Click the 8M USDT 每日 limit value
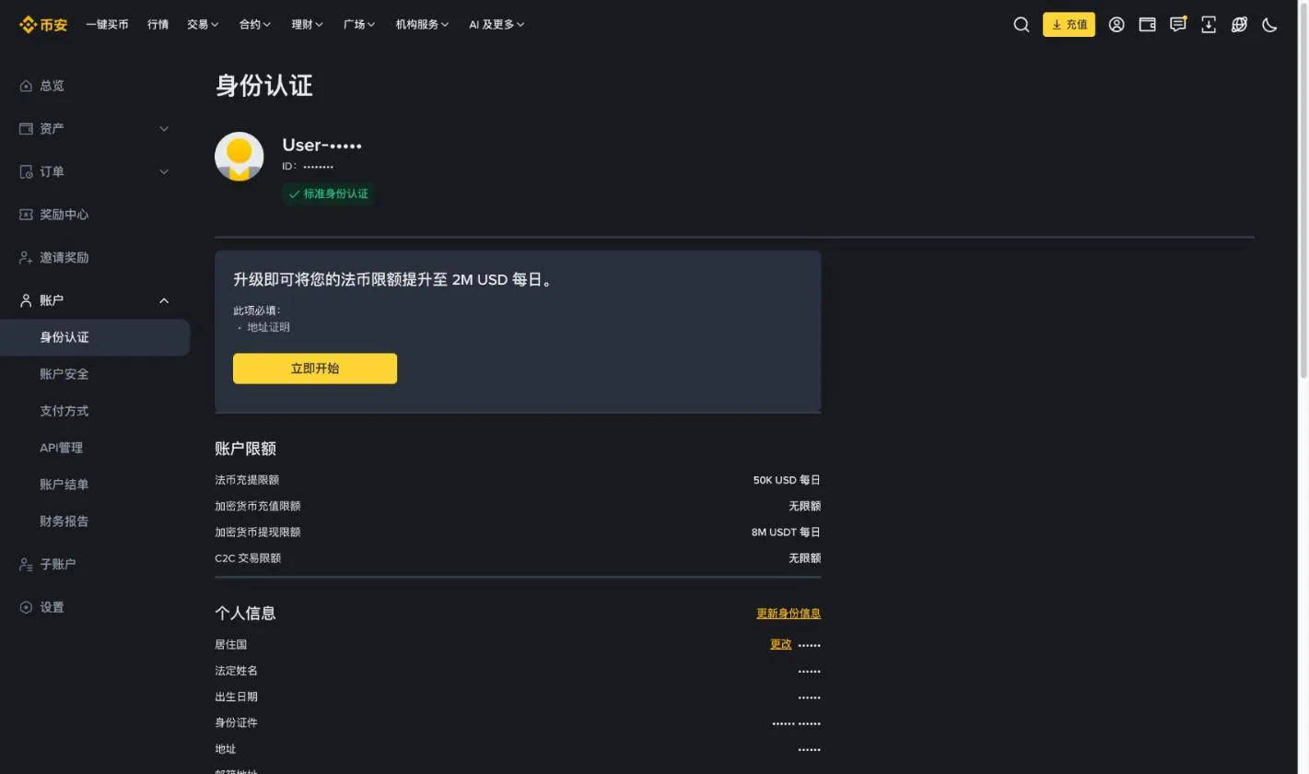This screenshot has height=774, width=1309. click(786, 533)
